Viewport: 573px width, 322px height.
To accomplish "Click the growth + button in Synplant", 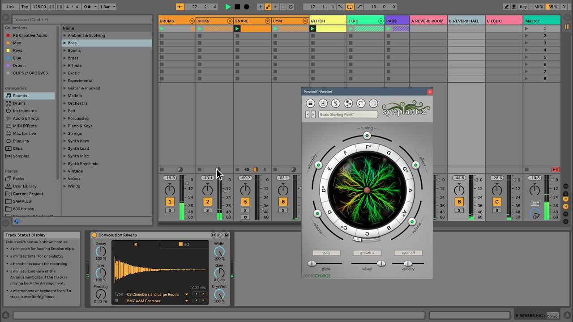I will [x=367, y=253].
